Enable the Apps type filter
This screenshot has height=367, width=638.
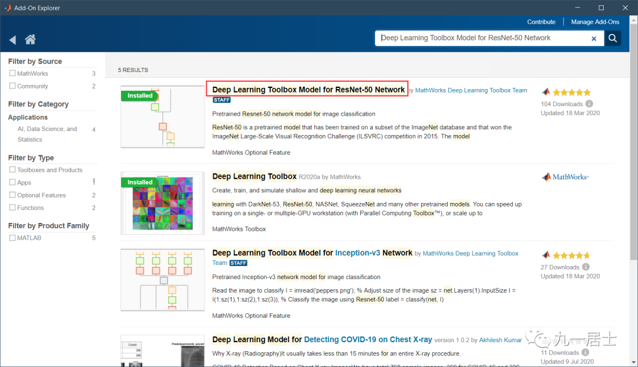(x=12, y=182)
